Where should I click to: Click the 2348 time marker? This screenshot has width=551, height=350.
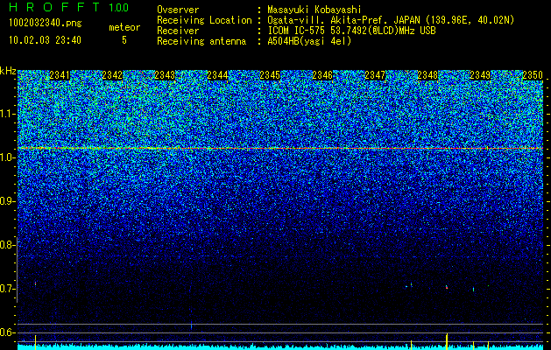click(427, 75)
